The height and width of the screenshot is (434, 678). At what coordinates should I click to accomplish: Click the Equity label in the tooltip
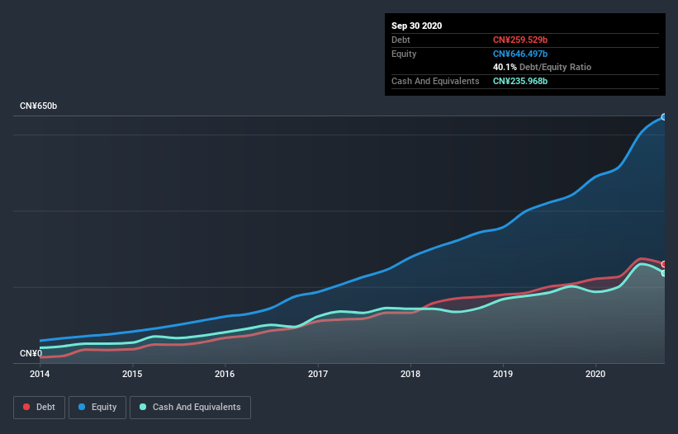[x=404, y=54]
